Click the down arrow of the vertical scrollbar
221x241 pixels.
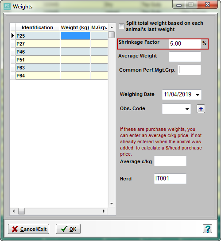112,204
